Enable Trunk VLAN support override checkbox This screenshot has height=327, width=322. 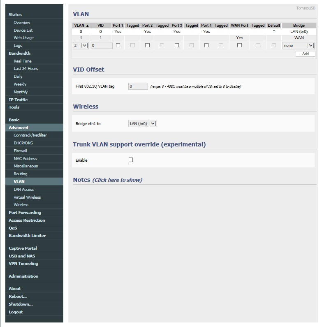(131, 160)
